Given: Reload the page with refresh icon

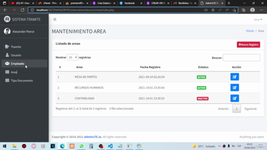Looking at the screenshot, I should coord(23,10).
